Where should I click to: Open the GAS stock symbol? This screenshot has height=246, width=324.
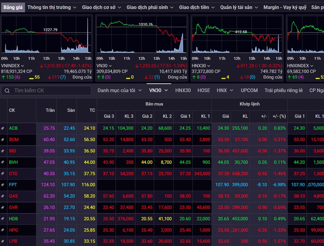[13, 196]
